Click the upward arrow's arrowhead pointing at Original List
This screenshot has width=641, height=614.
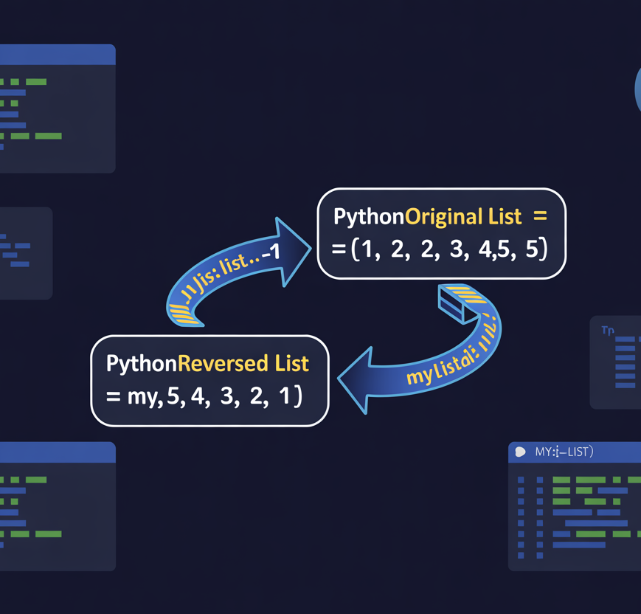coord(292,248)
